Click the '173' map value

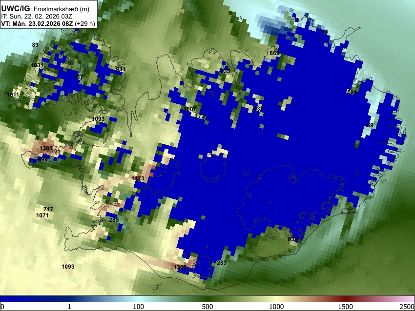pos(200,117)
